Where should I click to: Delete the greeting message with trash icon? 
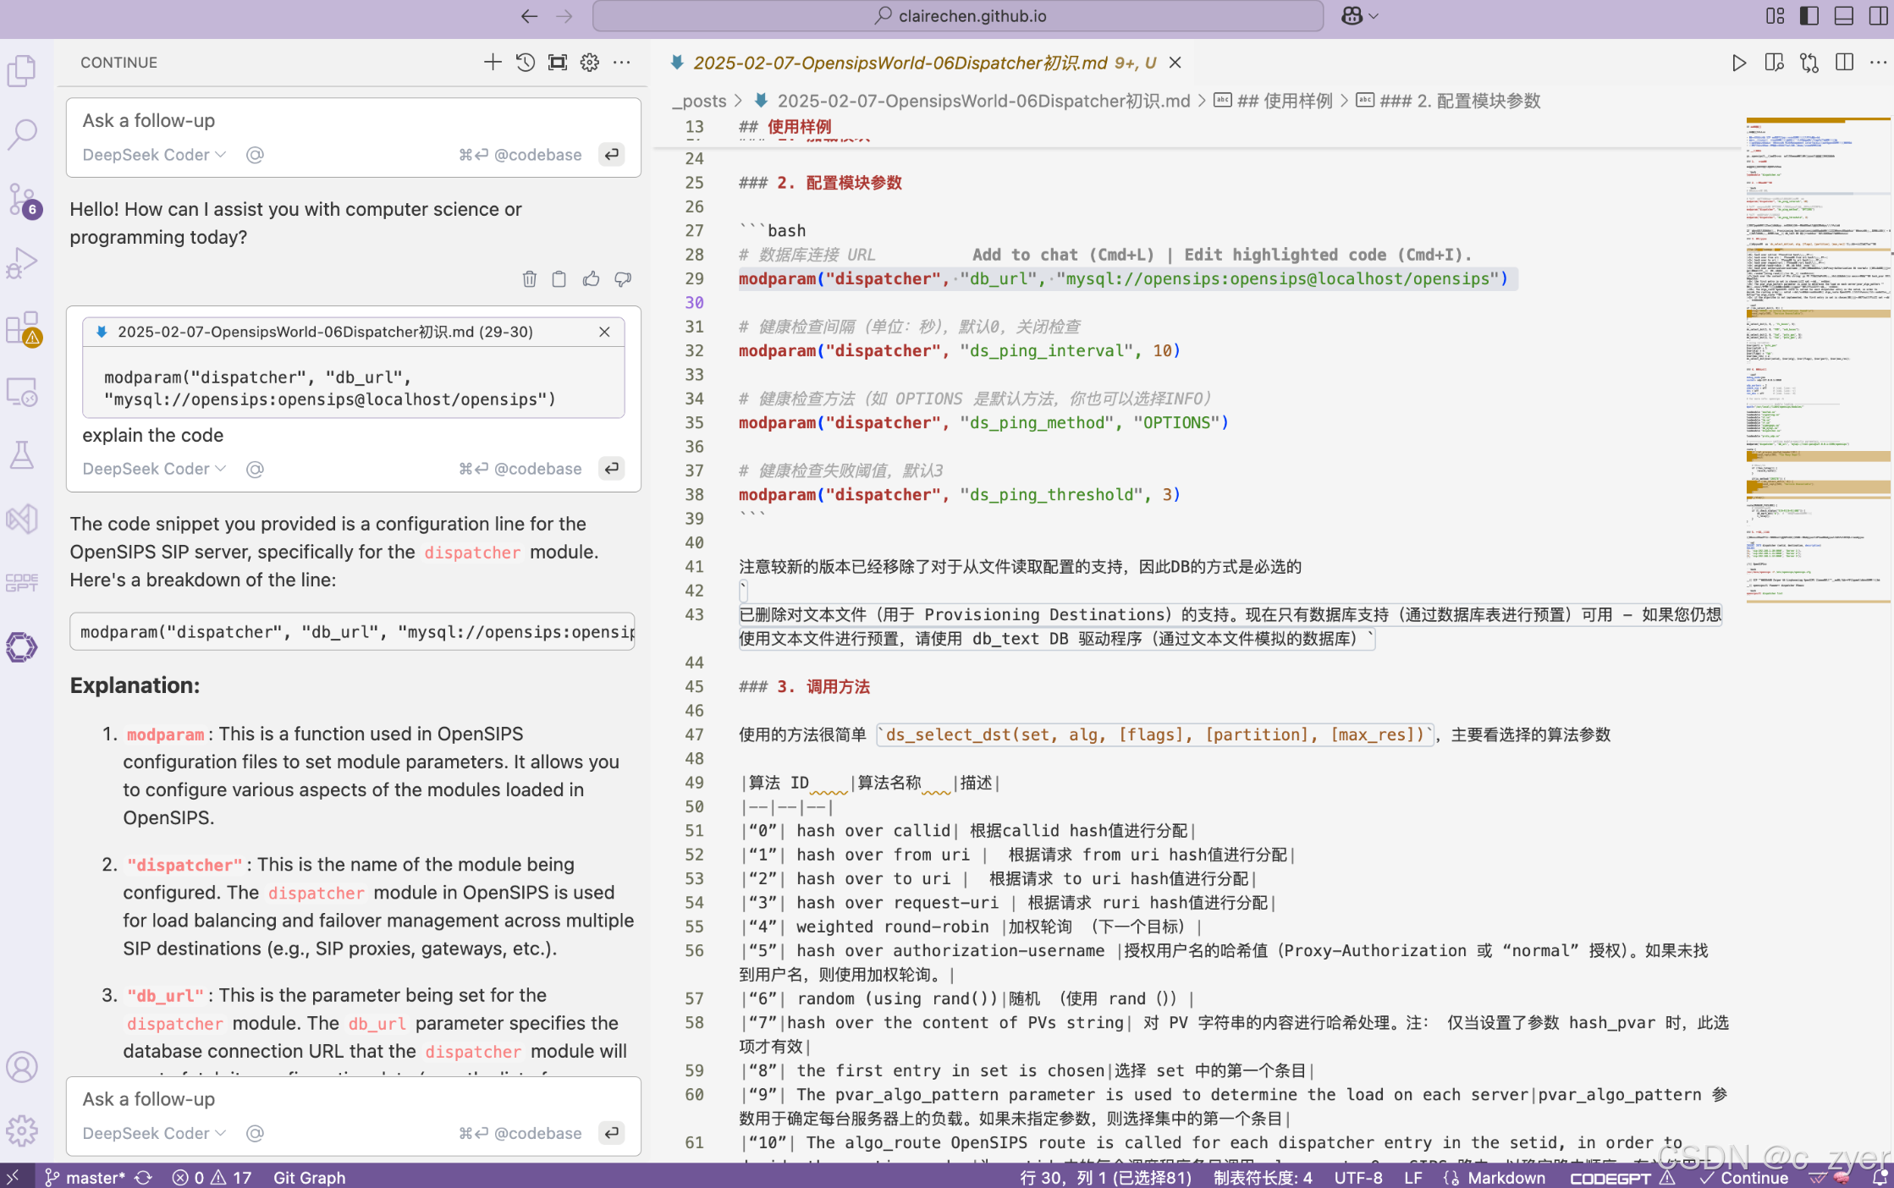530,279
